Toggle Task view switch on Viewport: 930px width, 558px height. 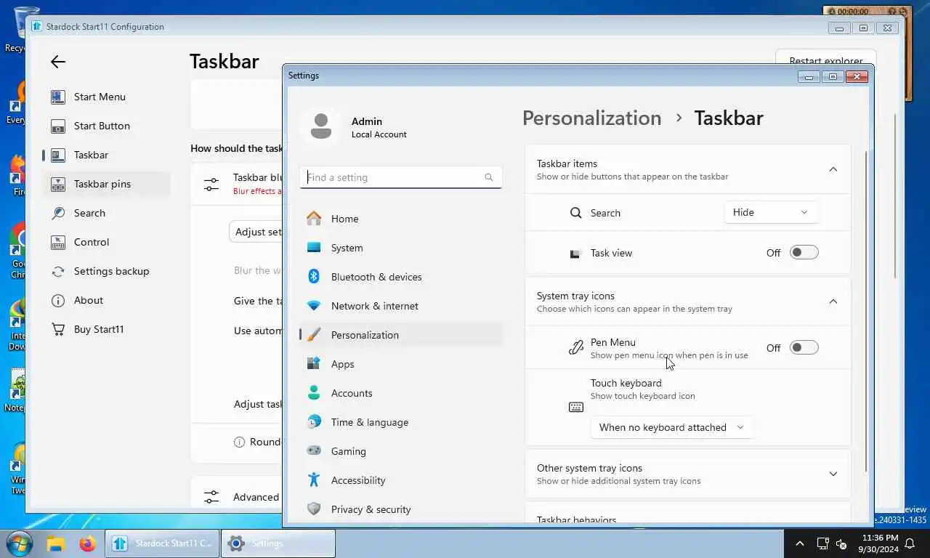coord(804,252)
